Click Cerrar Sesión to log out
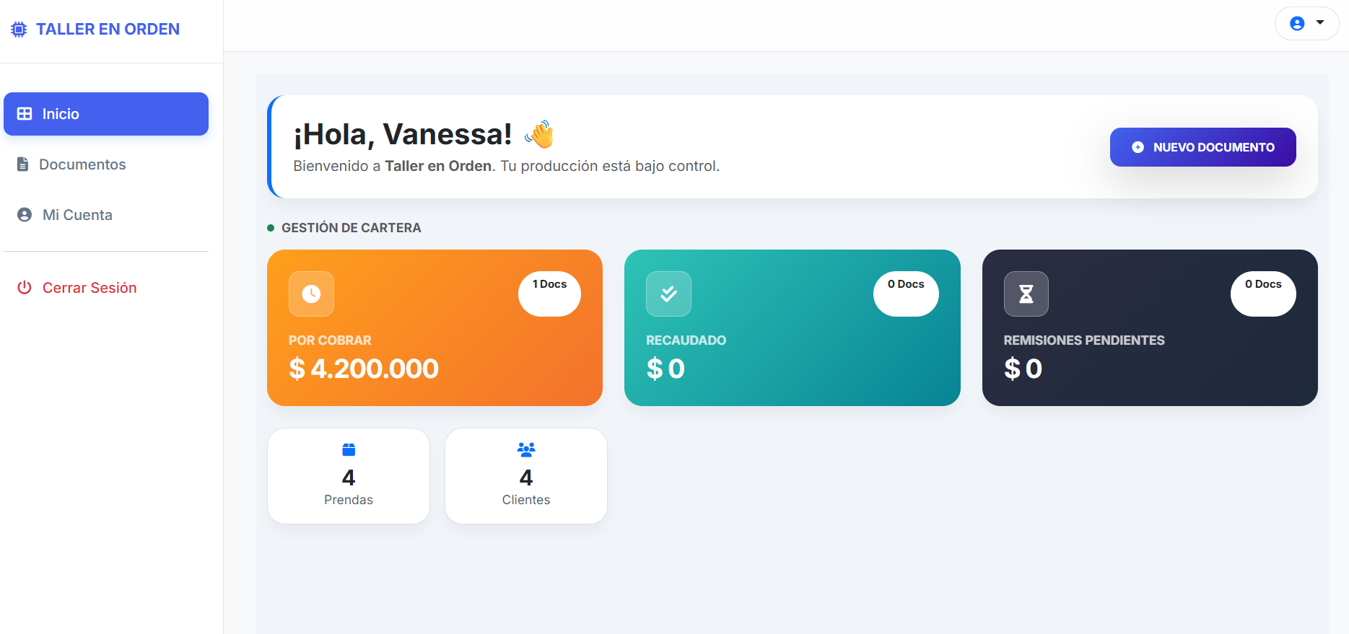 pos(89,287)
